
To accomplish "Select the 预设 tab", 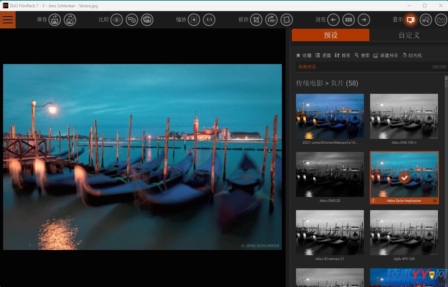I will pyautogui.click(x=330, y=35).
